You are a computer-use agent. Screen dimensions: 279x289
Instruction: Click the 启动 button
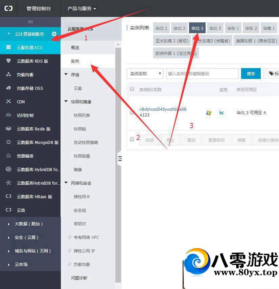click(149, 140)
